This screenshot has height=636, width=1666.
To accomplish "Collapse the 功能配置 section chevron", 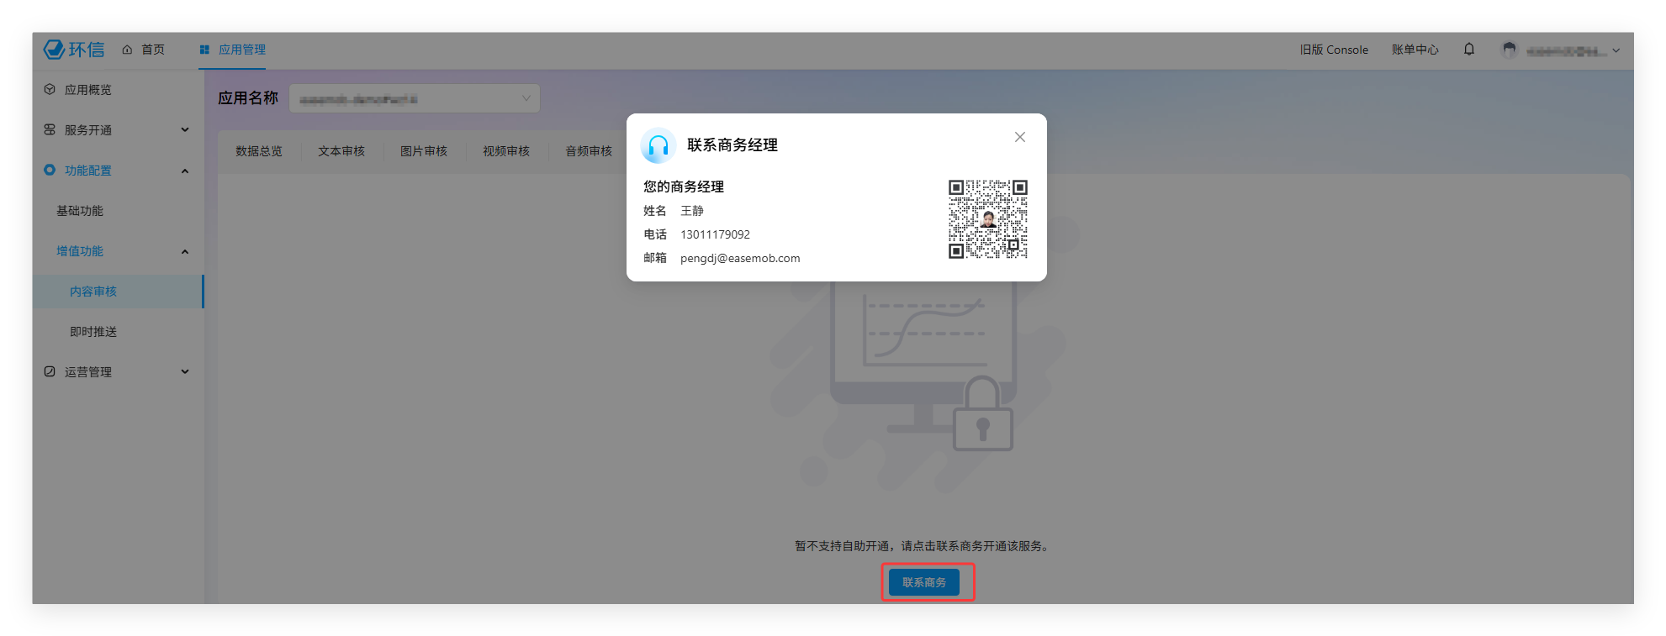I will (x=185, y=171).
